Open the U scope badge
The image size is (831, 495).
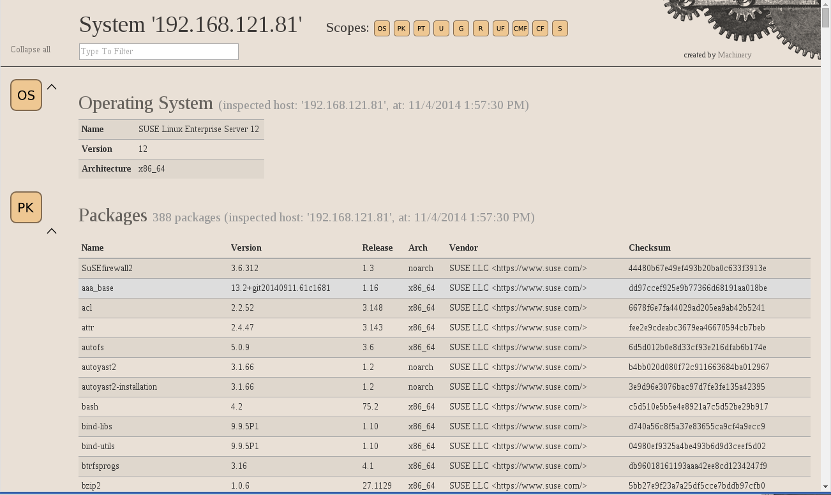[441, 29]
